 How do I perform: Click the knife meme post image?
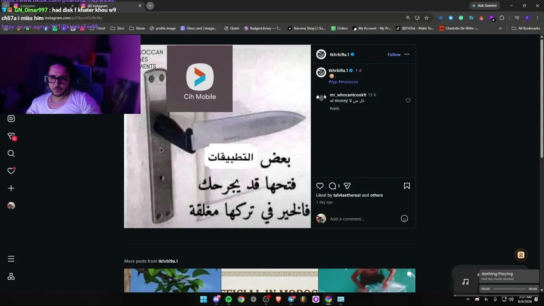[x=217, y=136]
